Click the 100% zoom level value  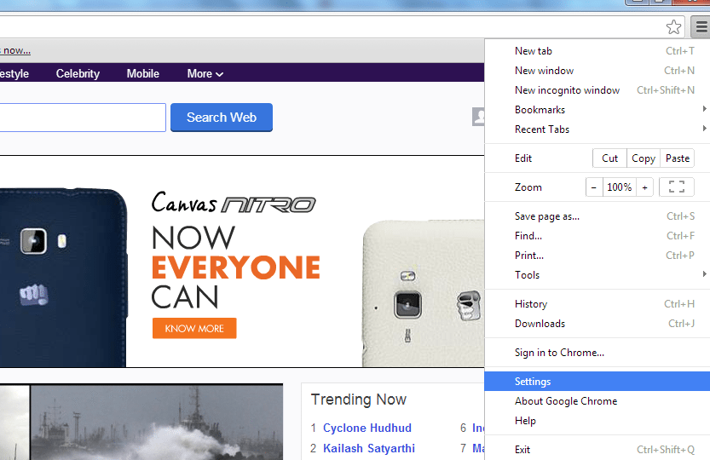tap(620, 187)
